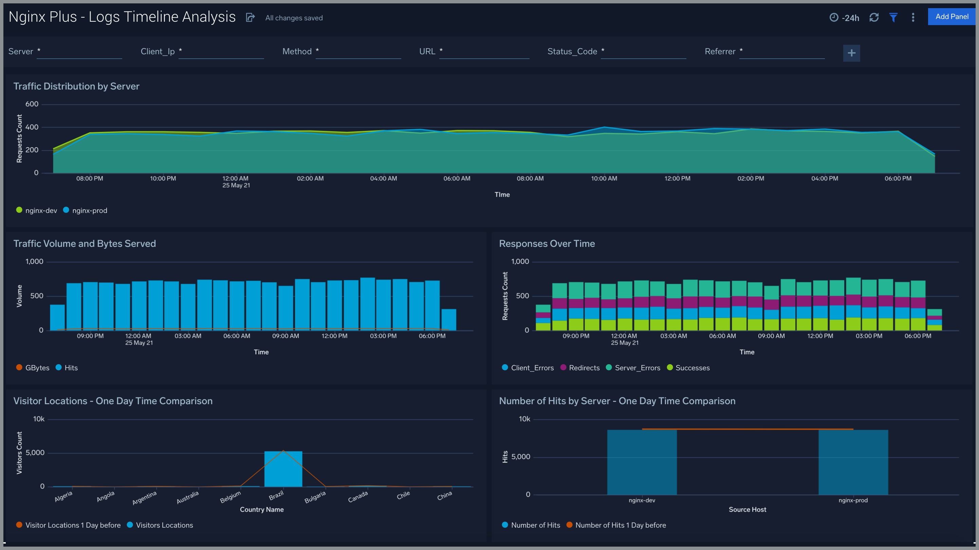Toggle nginx-dev series in legend
This screenshot has width=979, height=550.
click(41, 210)
